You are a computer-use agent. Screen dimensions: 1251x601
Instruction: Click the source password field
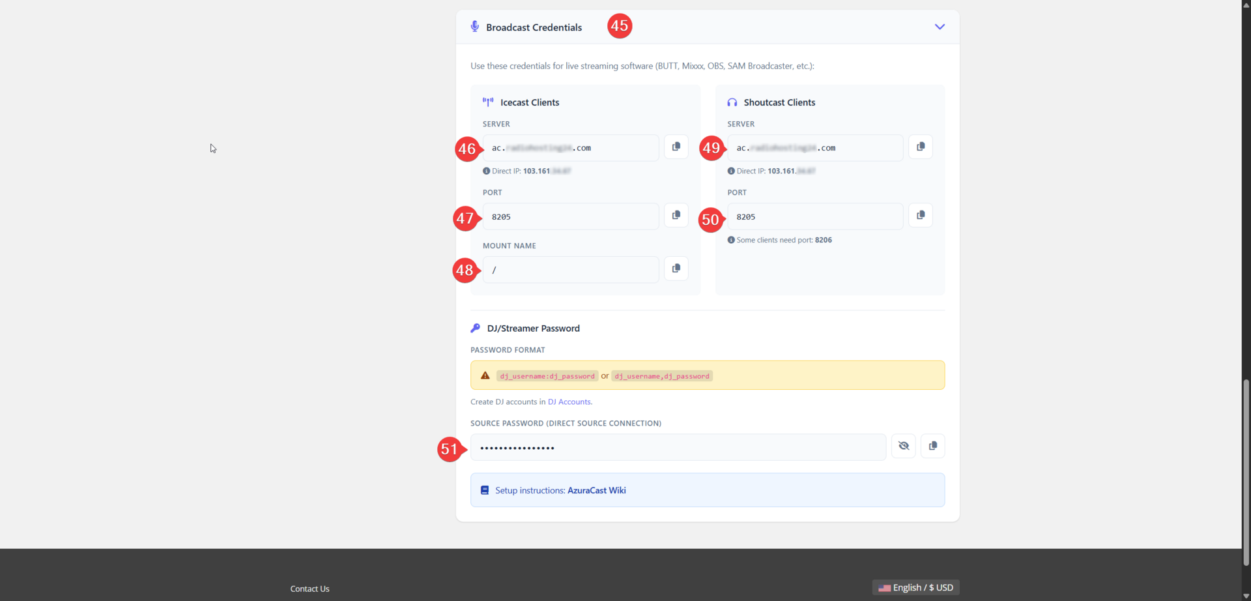pyautogui.click(x=678, y=448)
